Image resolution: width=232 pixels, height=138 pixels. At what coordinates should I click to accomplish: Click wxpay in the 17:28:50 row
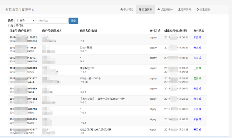click(153, 99)
